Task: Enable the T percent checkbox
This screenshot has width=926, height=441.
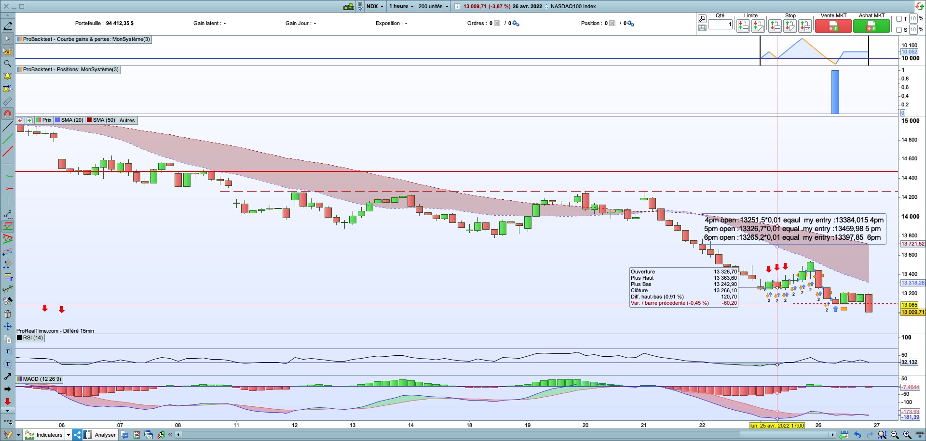Action: pos(899,19)
